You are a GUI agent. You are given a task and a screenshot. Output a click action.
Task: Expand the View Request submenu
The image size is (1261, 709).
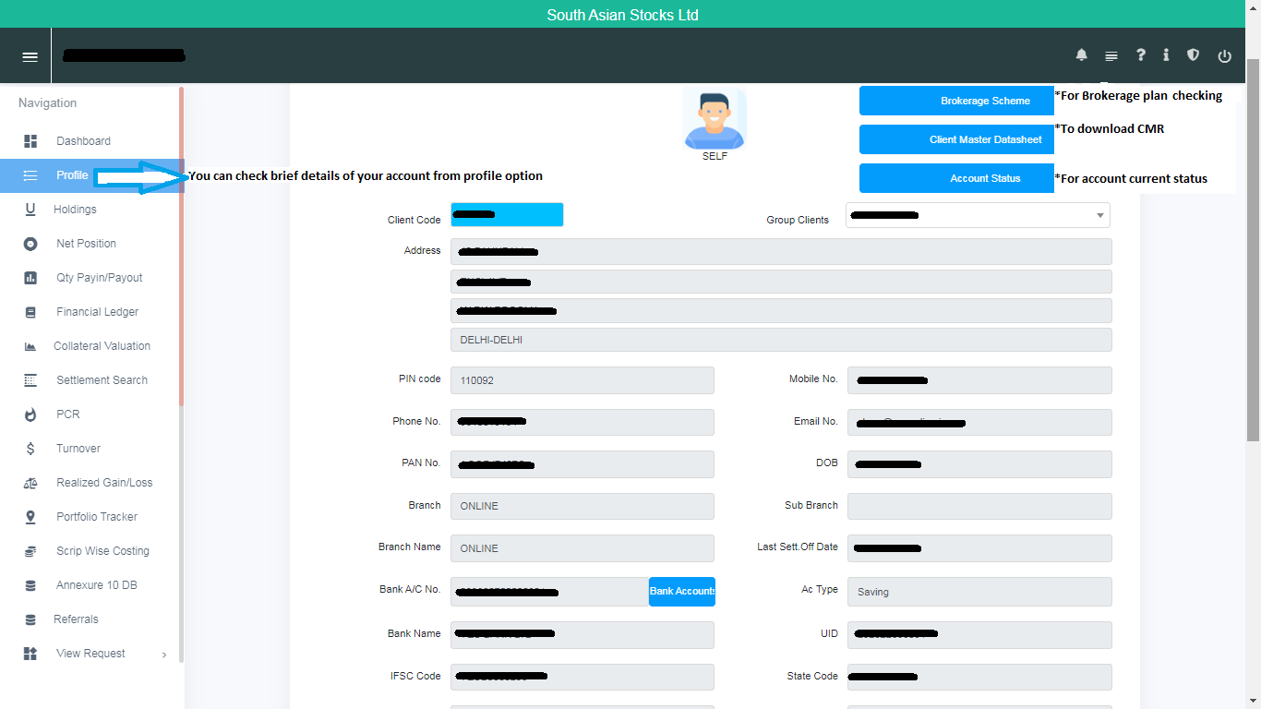coord(92,654)
